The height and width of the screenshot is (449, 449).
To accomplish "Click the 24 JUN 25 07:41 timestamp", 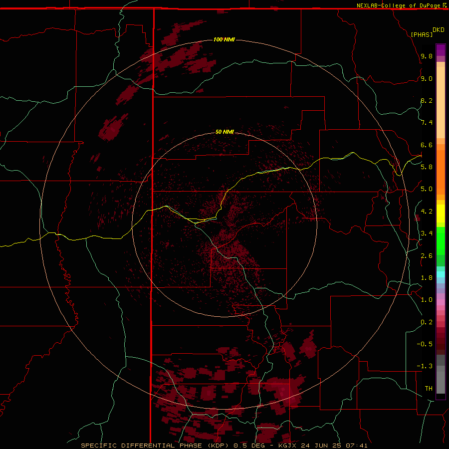I will (334, 446).
